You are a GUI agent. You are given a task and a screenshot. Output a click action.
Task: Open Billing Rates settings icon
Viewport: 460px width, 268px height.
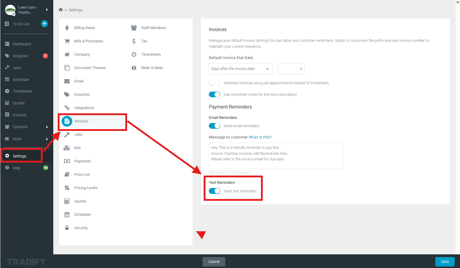(67, 28)
